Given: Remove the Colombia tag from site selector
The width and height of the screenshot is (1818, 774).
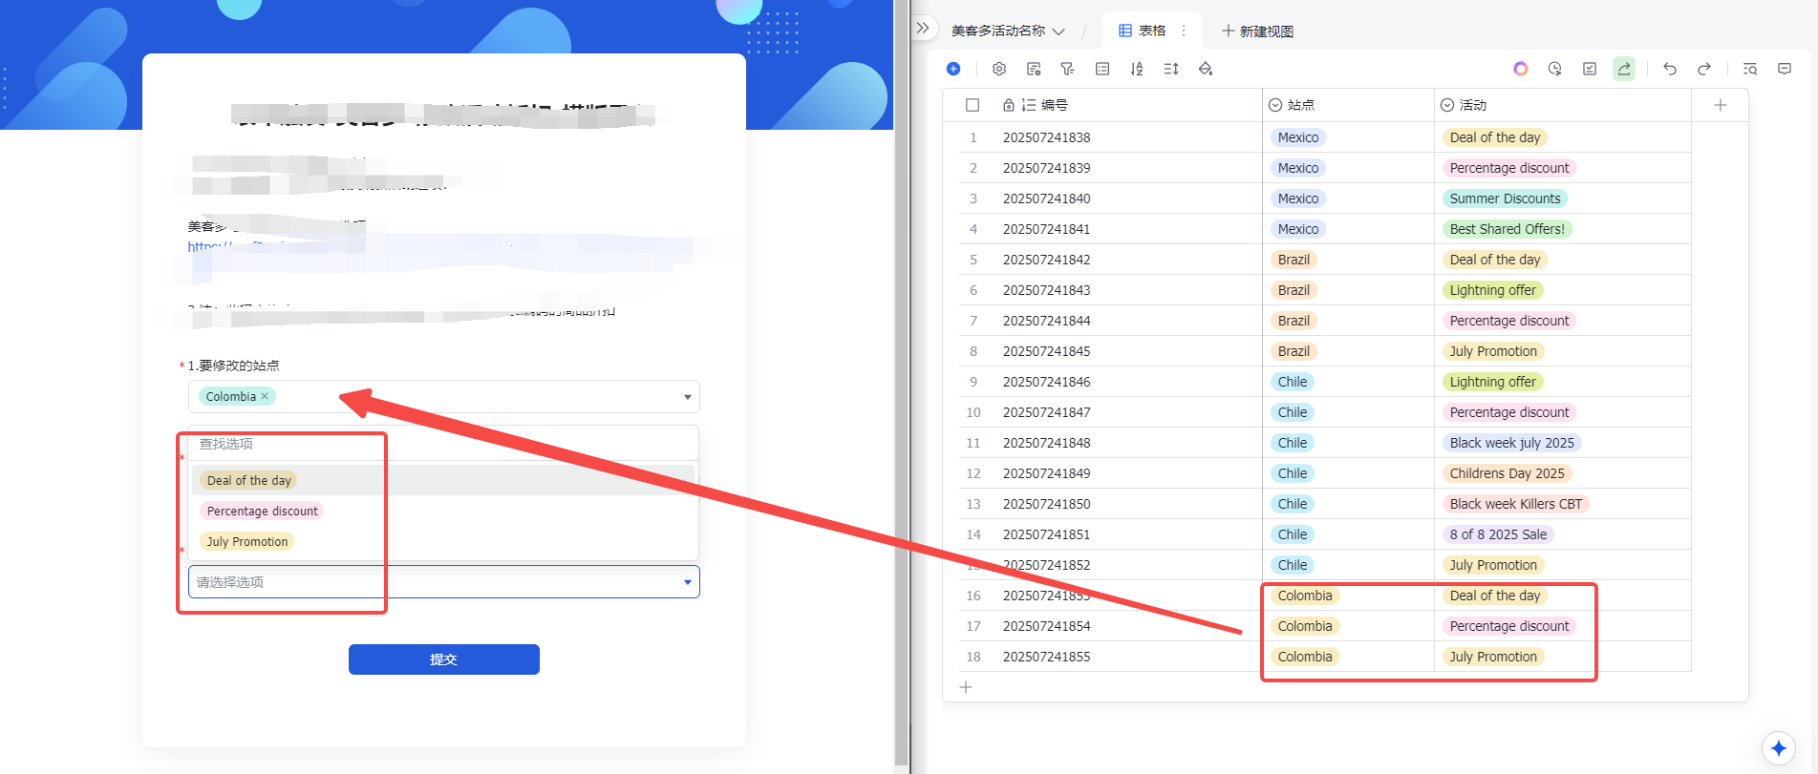Looking at the screenshot, I should pos(265,396).
